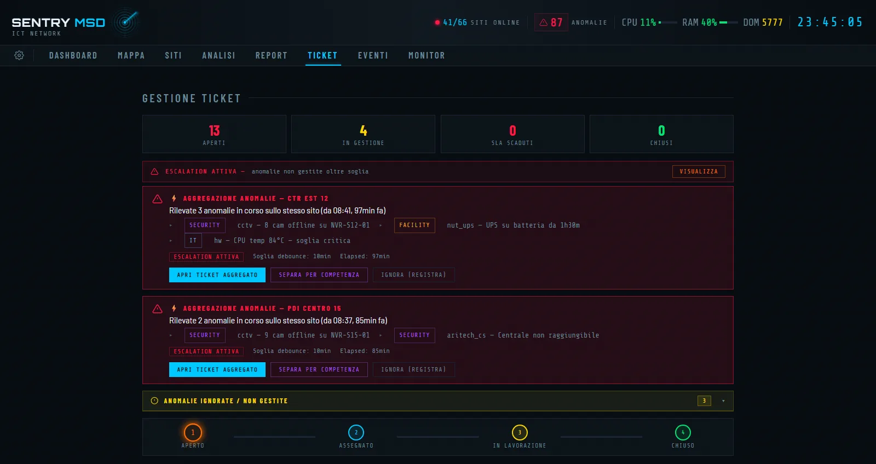Open the 4 In Gestione stat card
This screenshot has width=876, height=464.
coord(363,134)
